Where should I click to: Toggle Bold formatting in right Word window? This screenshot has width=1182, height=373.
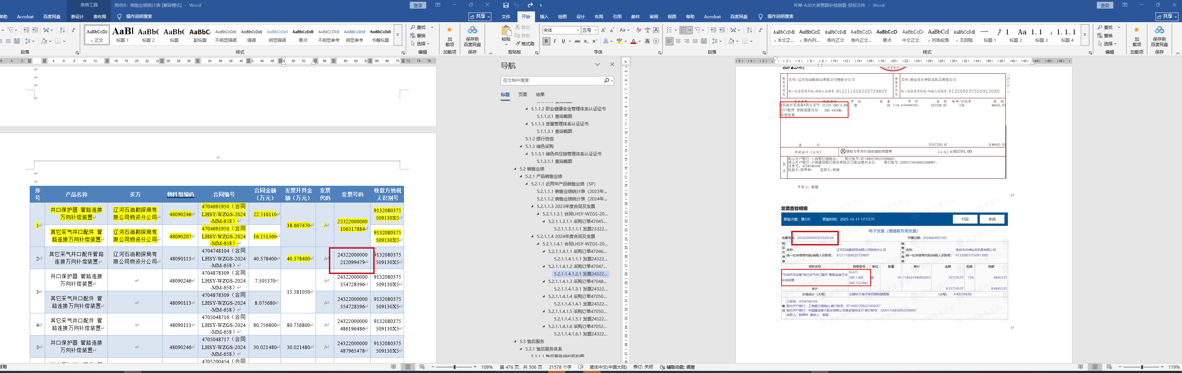[x=546, y=41]
